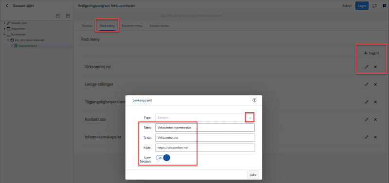Click the Standardmerke breadcrumb link
This screenshot has width=389, height=183.
pos(209,16)
